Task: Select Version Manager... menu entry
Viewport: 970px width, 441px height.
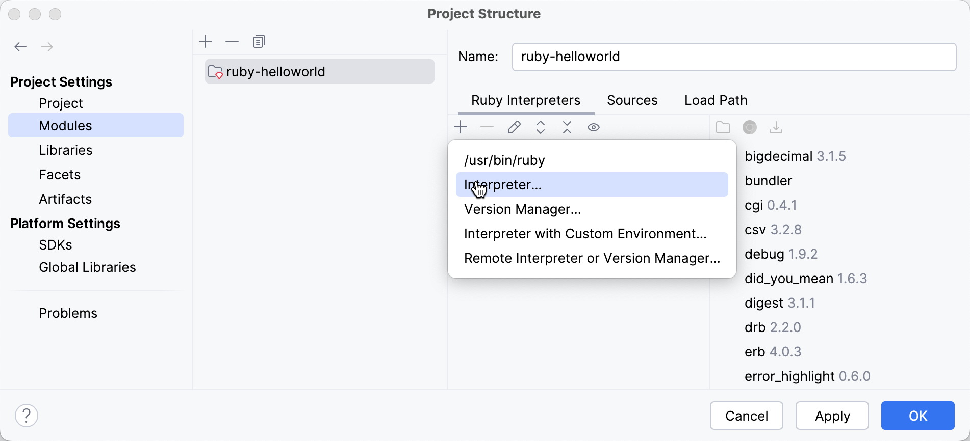Action: pos(522,209)
